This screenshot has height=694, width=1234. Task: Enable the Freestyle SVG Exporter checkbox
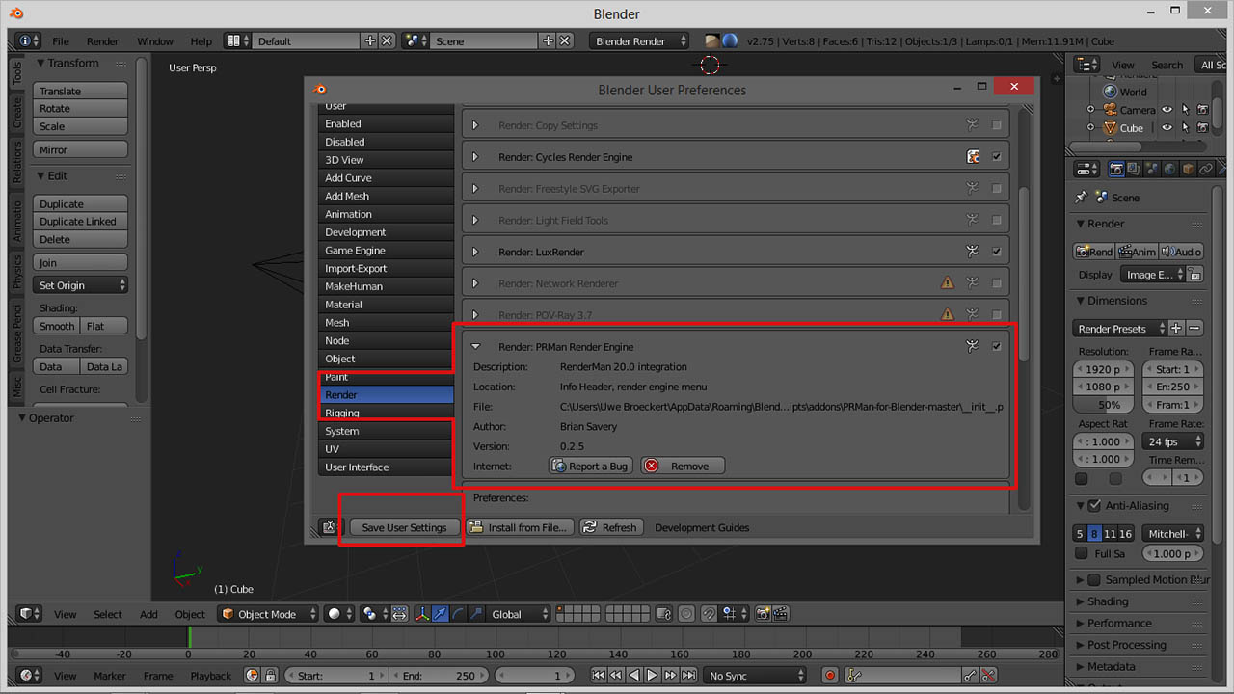pyautogui.click(x=996, y=189)
